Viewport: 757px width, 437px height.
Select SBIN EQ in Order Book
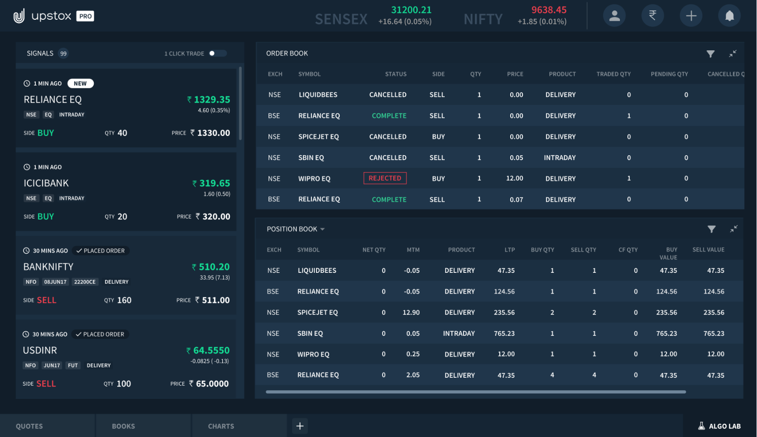click(x=311, y=158)
